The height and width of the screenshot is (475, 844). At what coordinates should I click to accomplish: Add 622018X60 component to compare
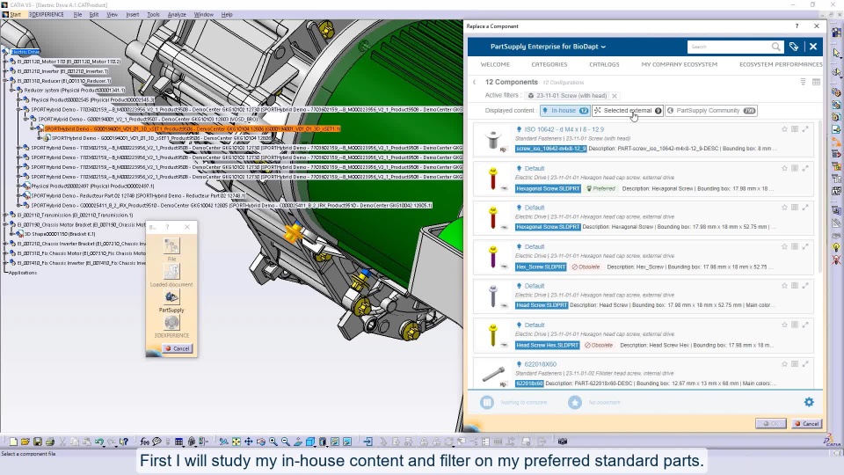tap(795, 364)
